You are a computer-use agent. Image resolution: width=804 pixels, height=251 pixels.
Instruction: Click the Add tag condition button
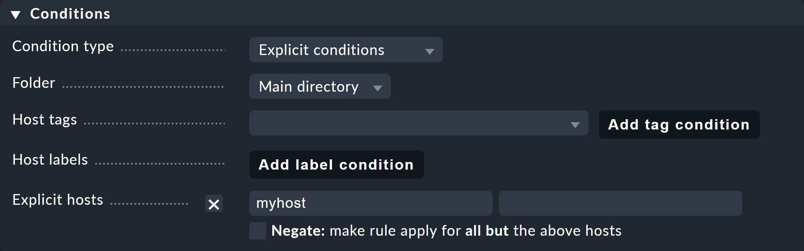pos(678,124)
